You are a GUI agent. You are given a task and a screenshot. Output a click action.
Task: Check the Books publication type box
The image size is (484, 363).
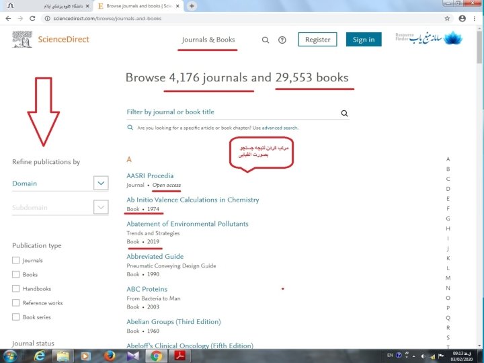(15, 274)
